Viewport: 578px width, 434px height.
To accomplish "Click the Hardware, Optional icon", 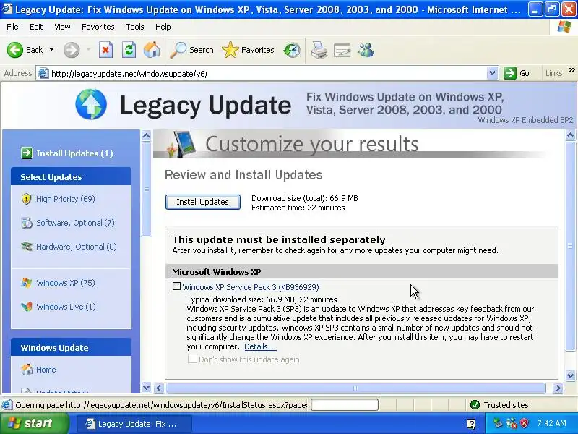I will (27, 247).
